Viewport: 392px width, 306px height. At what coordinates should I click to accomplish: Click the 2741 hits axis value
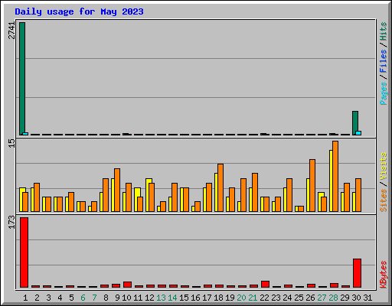12,31
